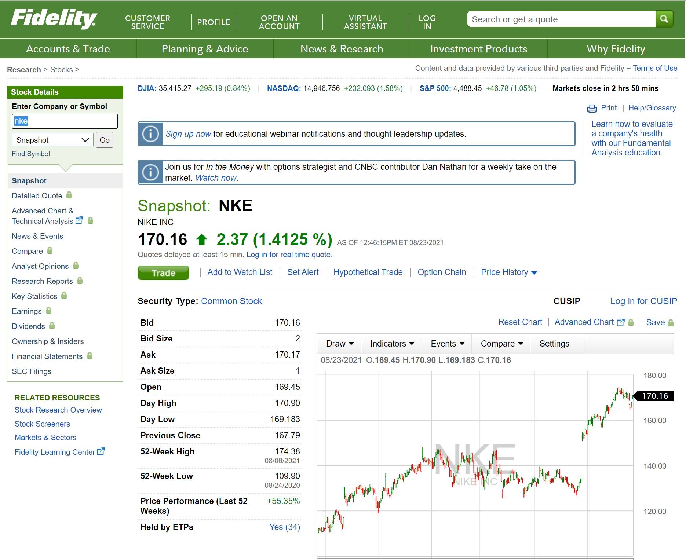Open Customer Service in the header
This screenshot has width=686, height=560.
pos(147,22)
